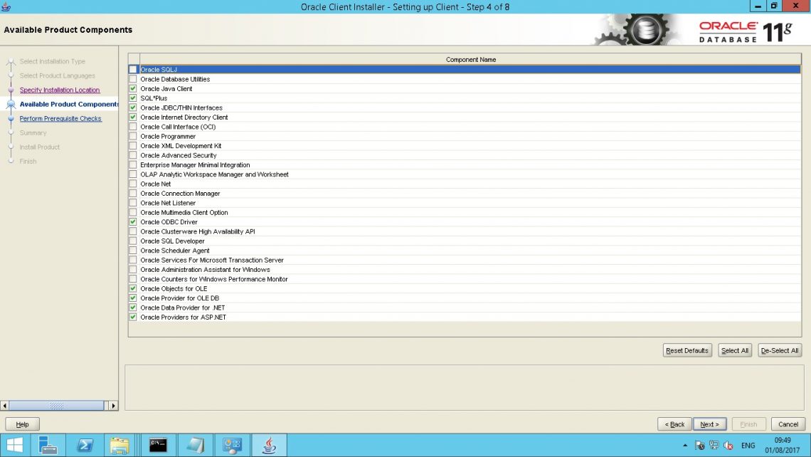Uncheck Oracle Provider for OLE DB
Screen dimensions: 811x457
[x=133, y=298]
